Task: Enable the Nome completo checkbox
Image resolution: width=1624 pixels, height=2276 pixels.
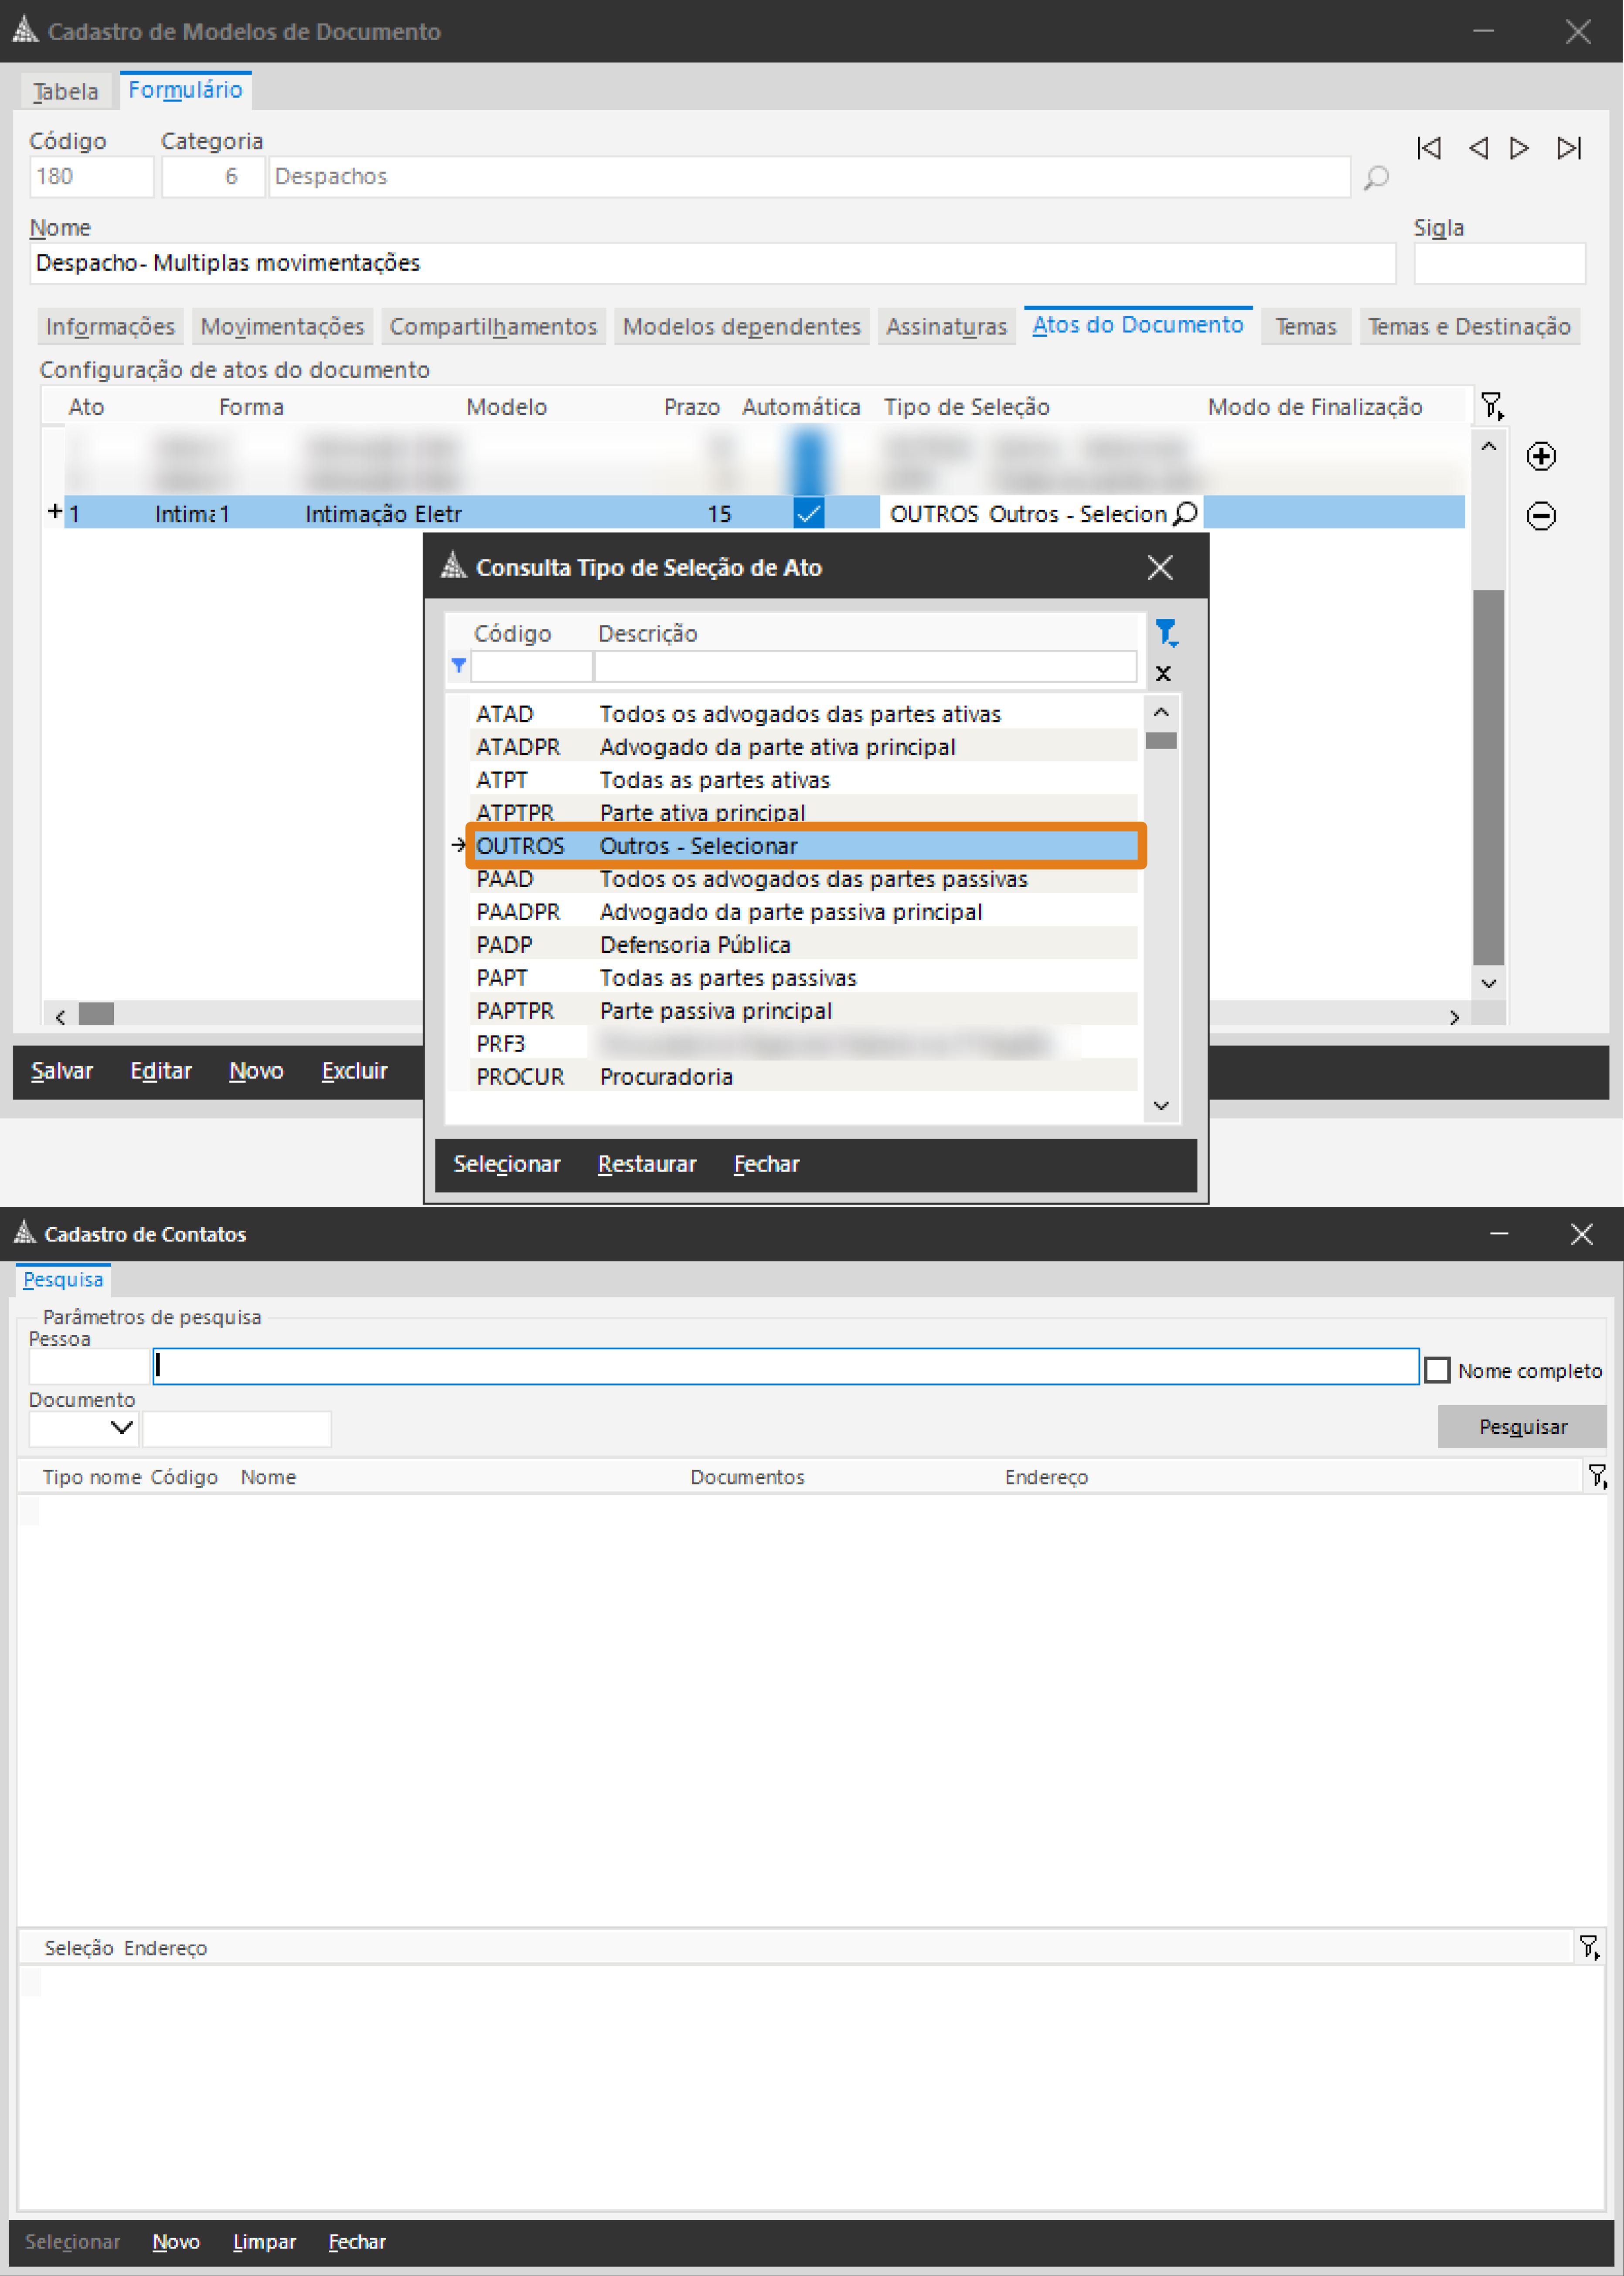Action: click(1436, 1370)
